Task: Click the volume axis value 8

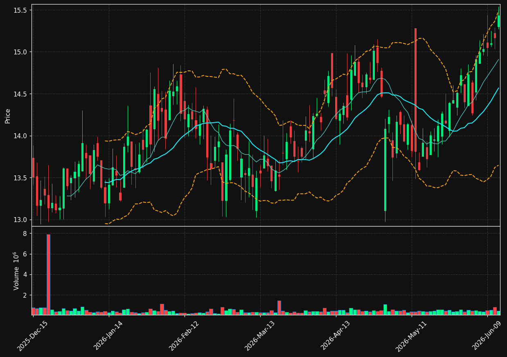Action: tap(25, 234)
